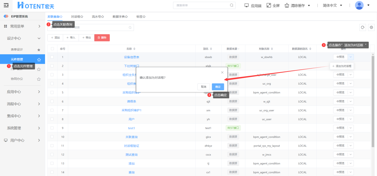Screen dimensions: 377x176
Task: Click 确定 to confirm adding dialog
Action: [x=218, y=87]
